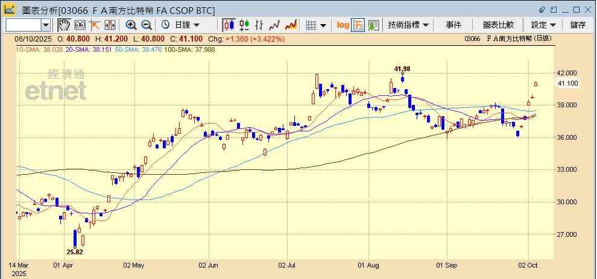
Task: Toggle the chart legend display button
Action: click(x=358, y=25)
